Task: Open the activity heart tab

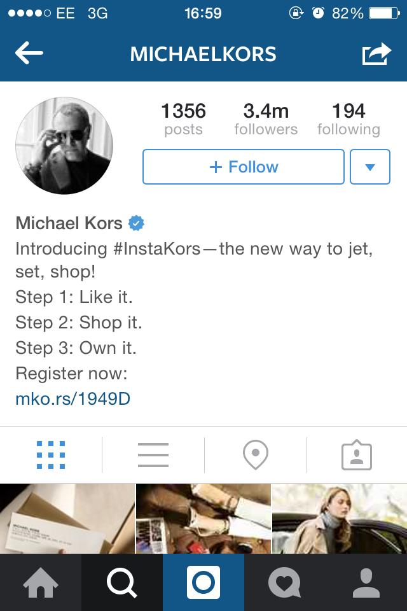Action: click(284, 582)
